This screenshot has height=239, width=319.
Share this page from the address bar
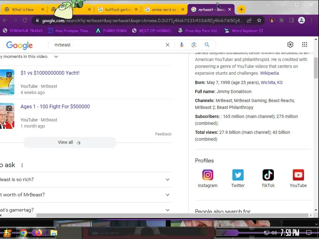coord(249,20)
